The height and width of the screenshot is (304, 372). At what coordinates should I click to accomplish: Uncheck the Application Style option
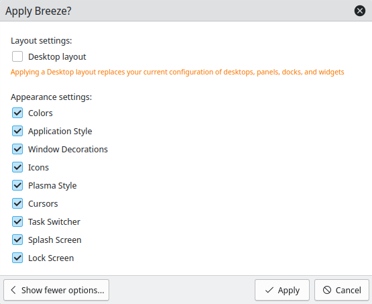(x=17, y=131)
